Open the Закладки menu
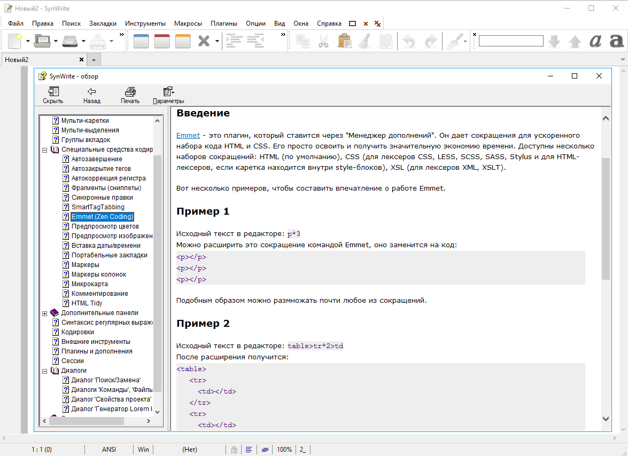The height and width of the screenshot is (456, 628). [x=103, y=23]
